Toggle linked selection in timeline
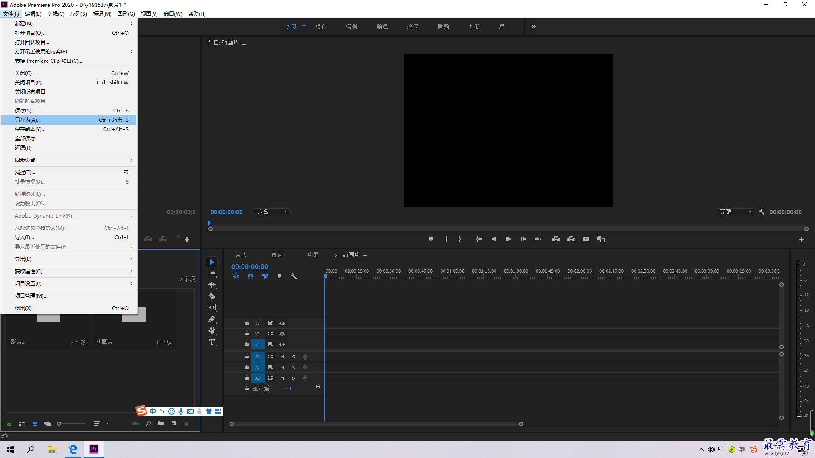 (x=265, y=276)
